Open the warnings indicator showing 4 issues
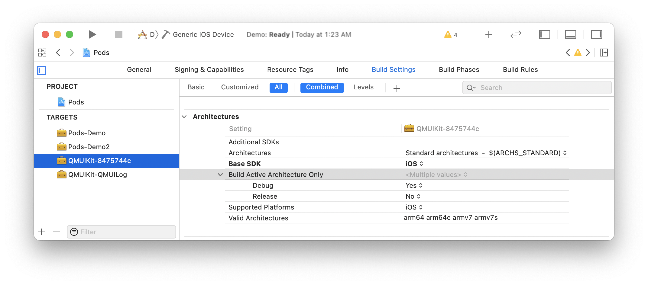The height and width of the screenshot is (285, 648). (x=451, y=35)
